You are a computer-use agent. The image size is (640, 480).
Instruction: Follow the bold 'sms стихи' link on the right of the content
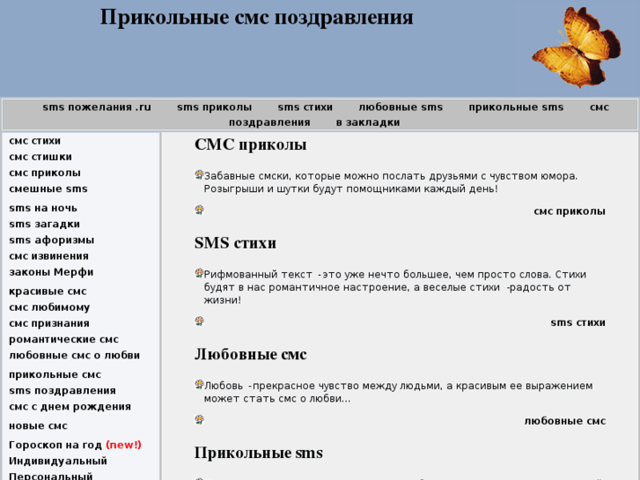point(577,322)
